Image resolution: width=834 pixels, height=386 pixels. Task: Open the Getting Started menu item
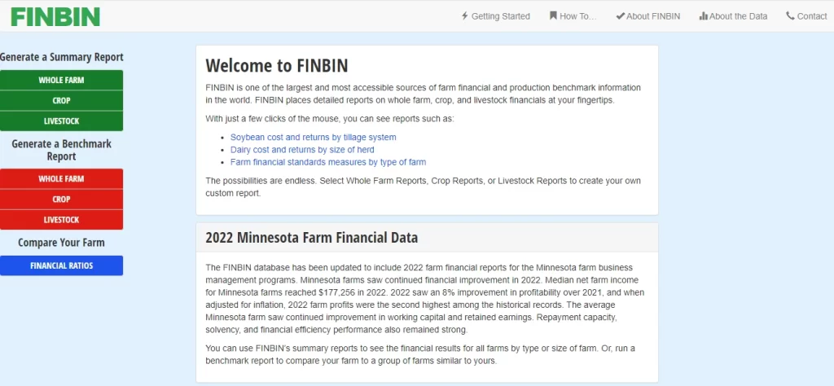click(496, 16)
